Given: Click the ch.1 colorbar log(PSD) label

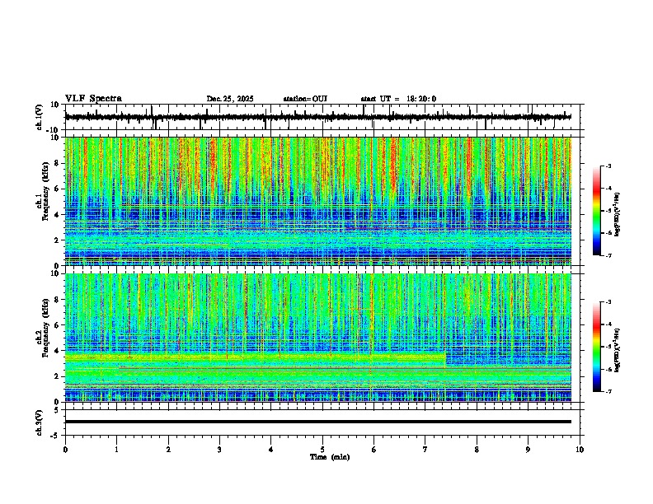Looking at the screenshot, I should (x=618, y=214).
